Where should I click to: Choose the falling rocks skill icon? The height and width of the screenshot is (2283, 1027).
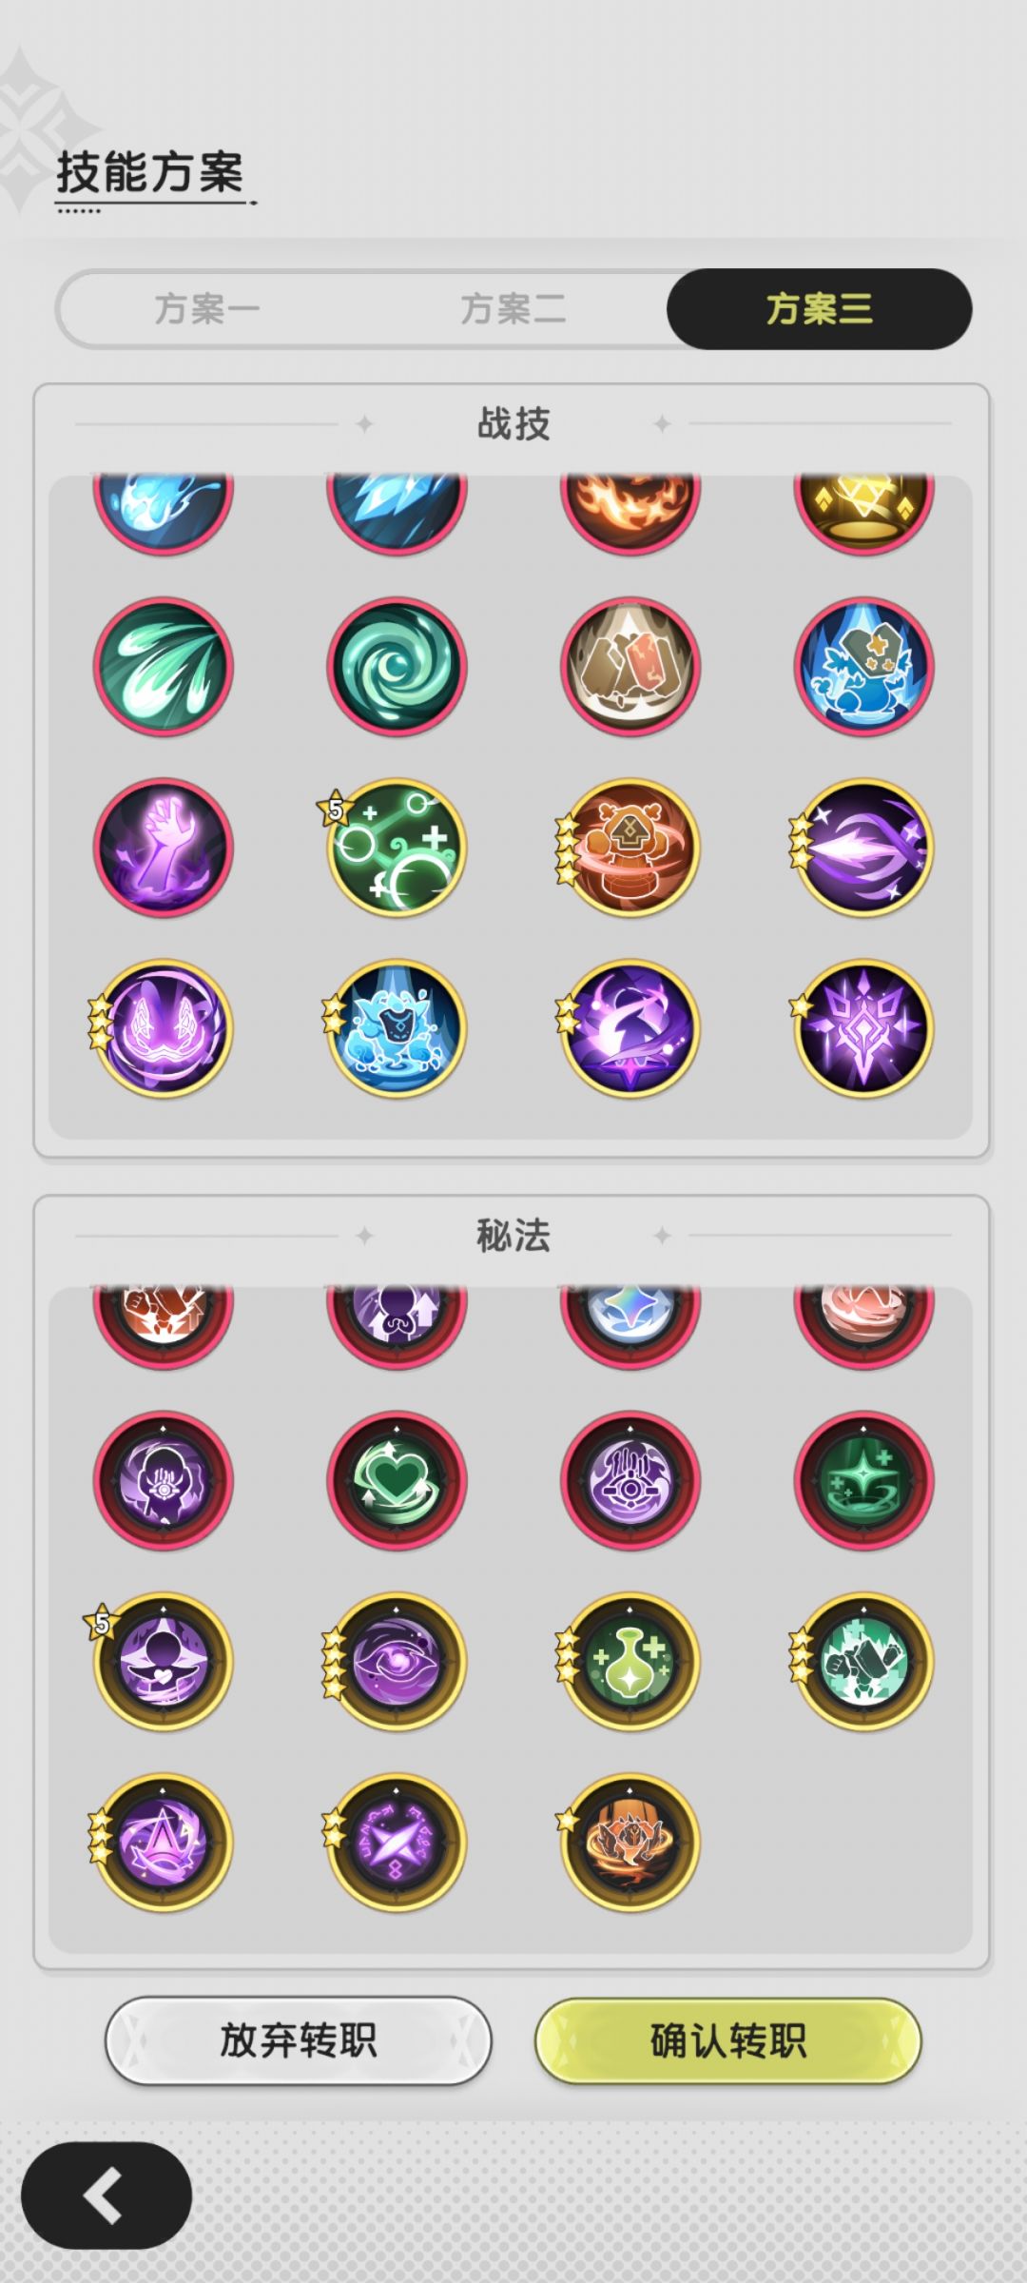point(630,667)
